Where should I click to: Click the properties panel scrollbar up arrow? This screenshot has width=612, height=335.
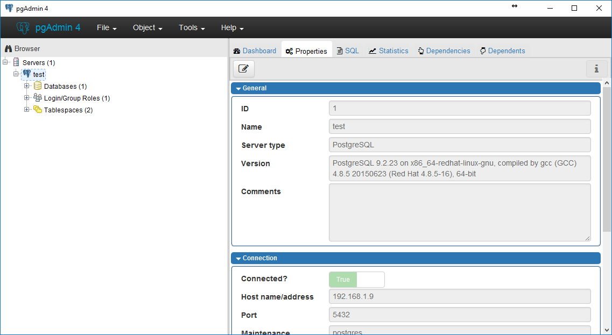tap(607, 83)
